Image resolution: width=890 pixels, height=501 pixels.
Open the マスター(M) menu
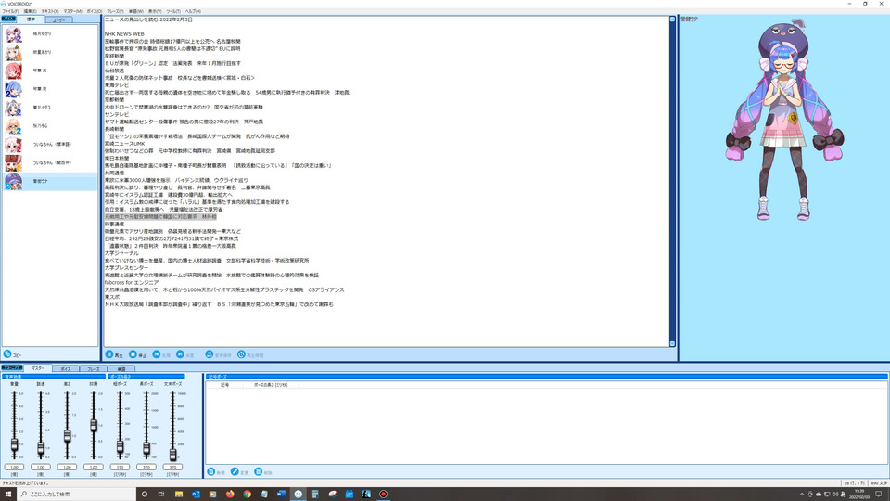72,11
